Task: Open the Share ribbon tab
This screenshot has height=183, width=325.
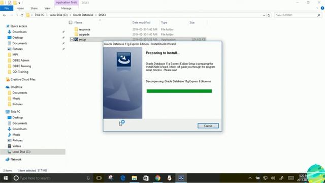Action: (34, 8)
